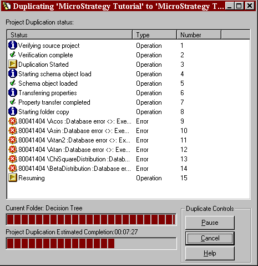Click info icon beside Starting schema object load

(13, 73)
